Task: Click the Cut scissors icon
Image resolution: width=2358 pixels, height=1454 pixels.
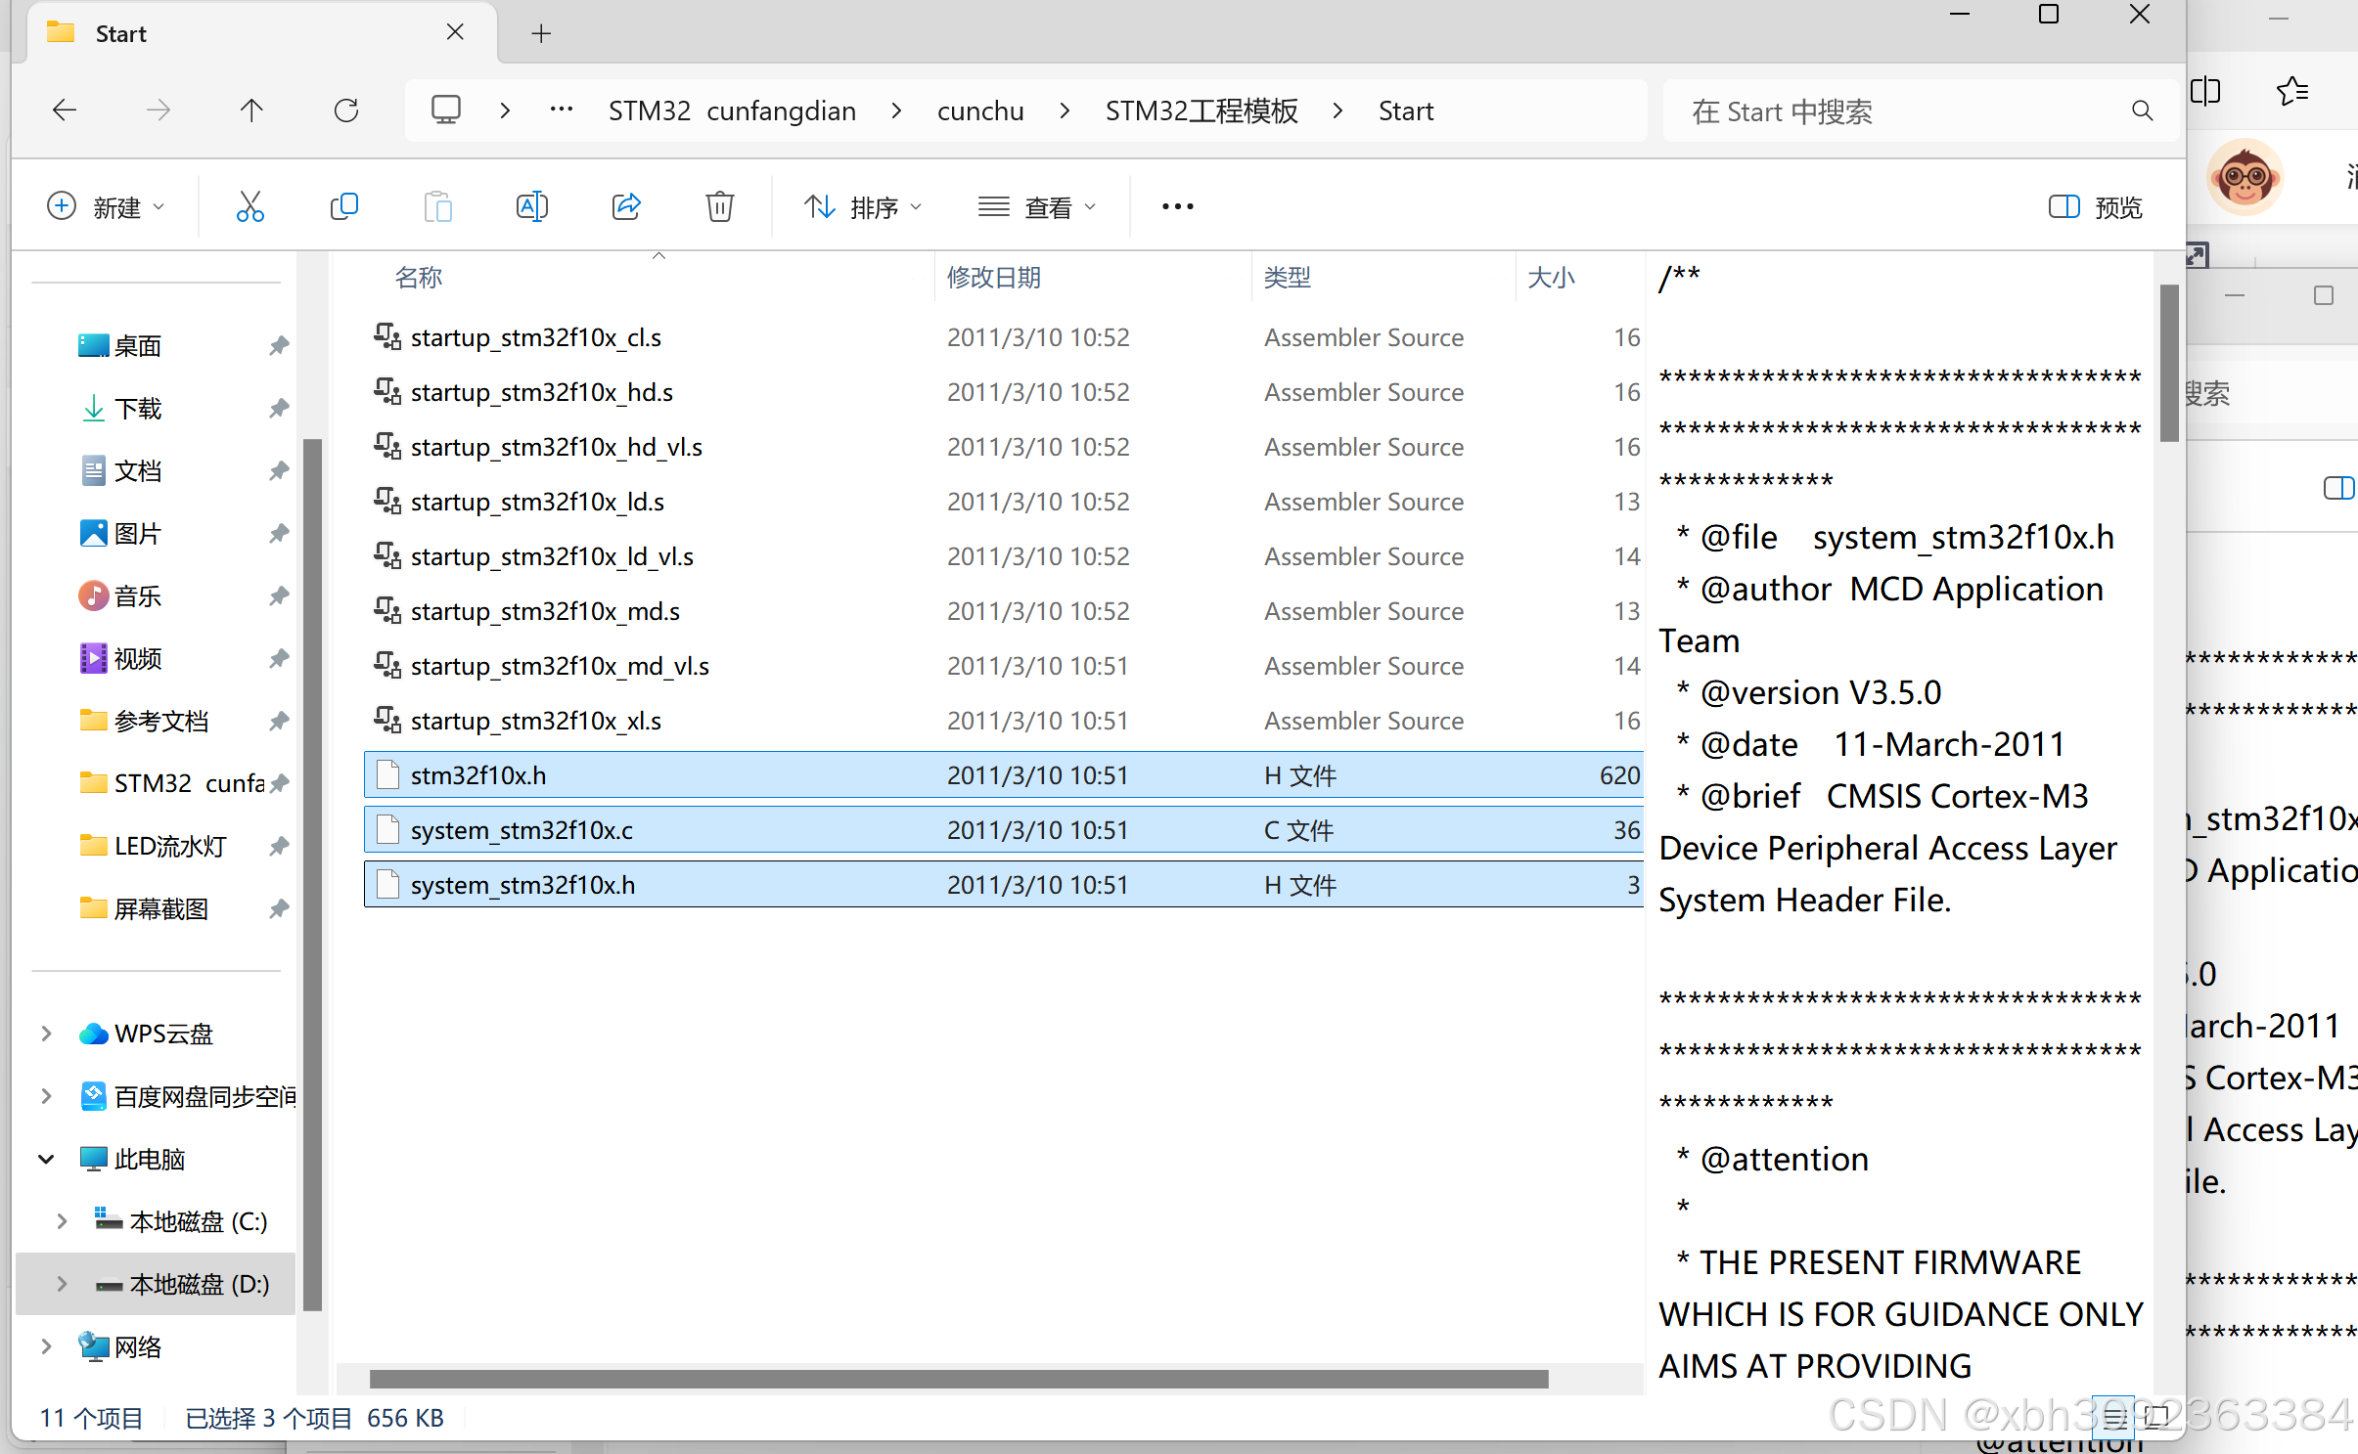Action: click(249, 206)
